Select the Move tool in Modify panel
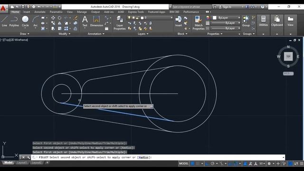The image size is (304, 171). (x=53, y=18)
